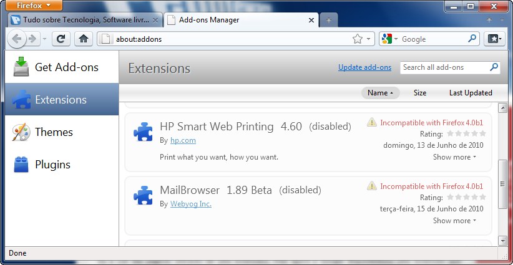
Task: Click the Forward navigation arrow
Action: [x=32, y=39]
